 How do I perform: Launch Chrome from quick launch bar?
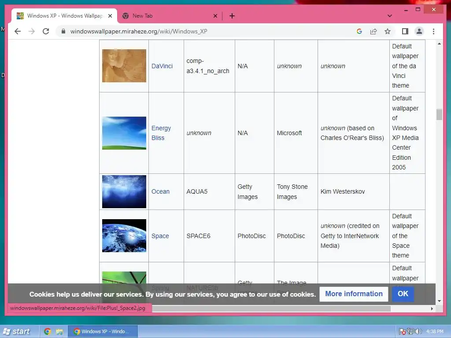(48, 332)
